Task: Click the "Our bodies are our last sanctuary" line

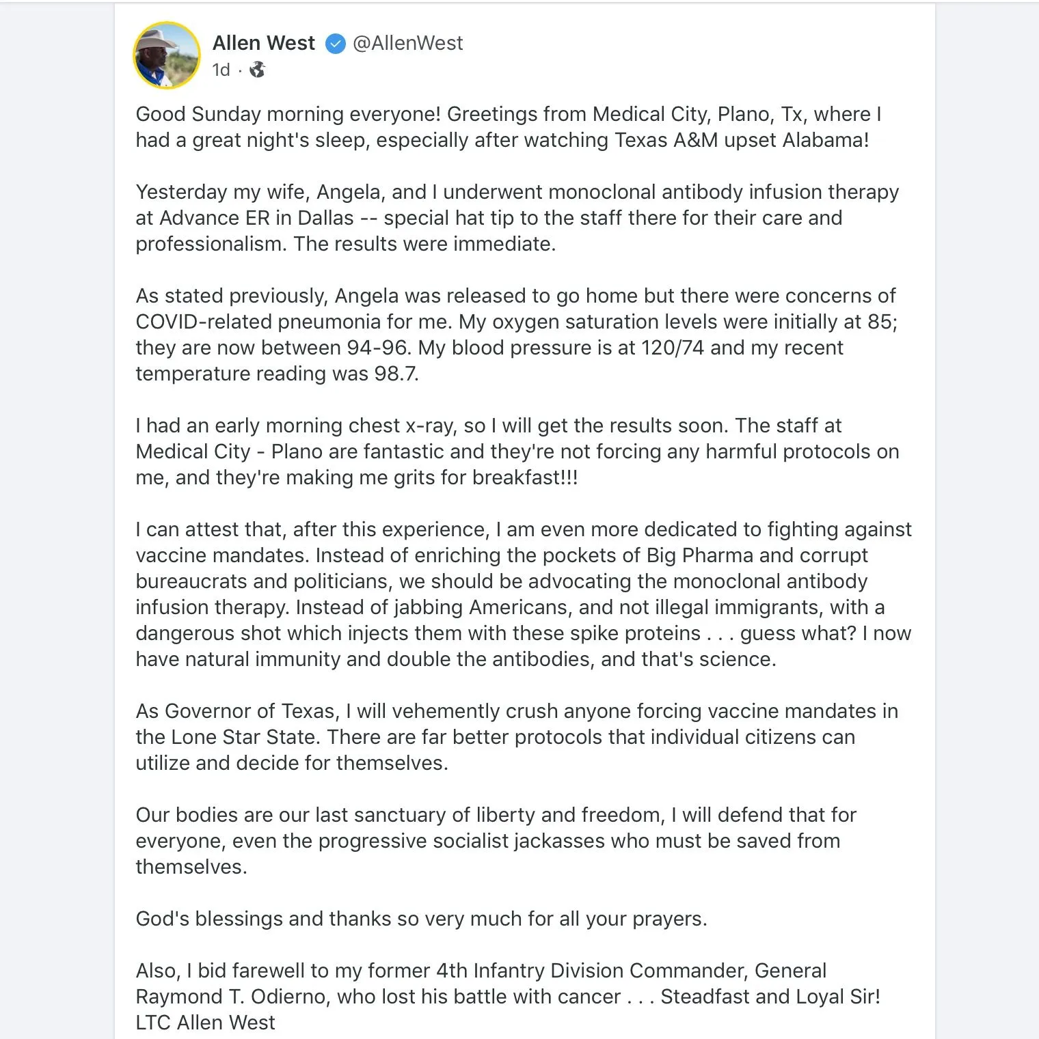Action: pos(399,815)
